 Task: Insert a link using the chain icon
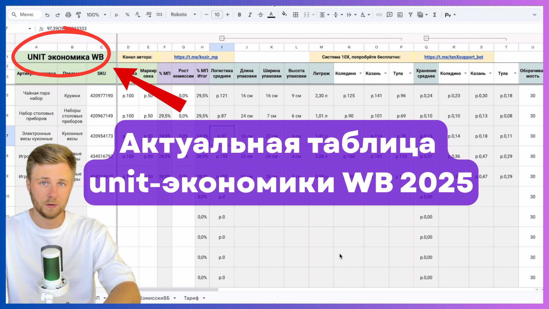(379, 15)
